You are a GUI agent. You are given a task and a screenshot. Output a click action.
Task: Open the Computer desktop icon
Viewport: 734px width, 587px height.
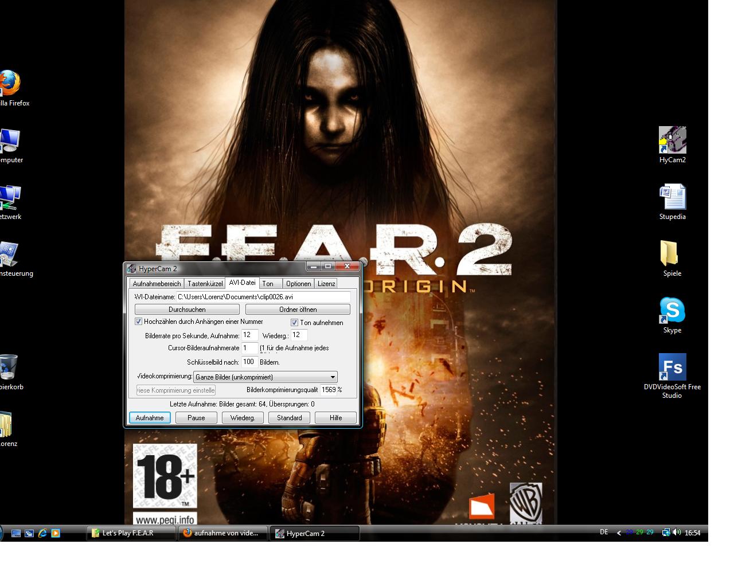click(9, 145)
